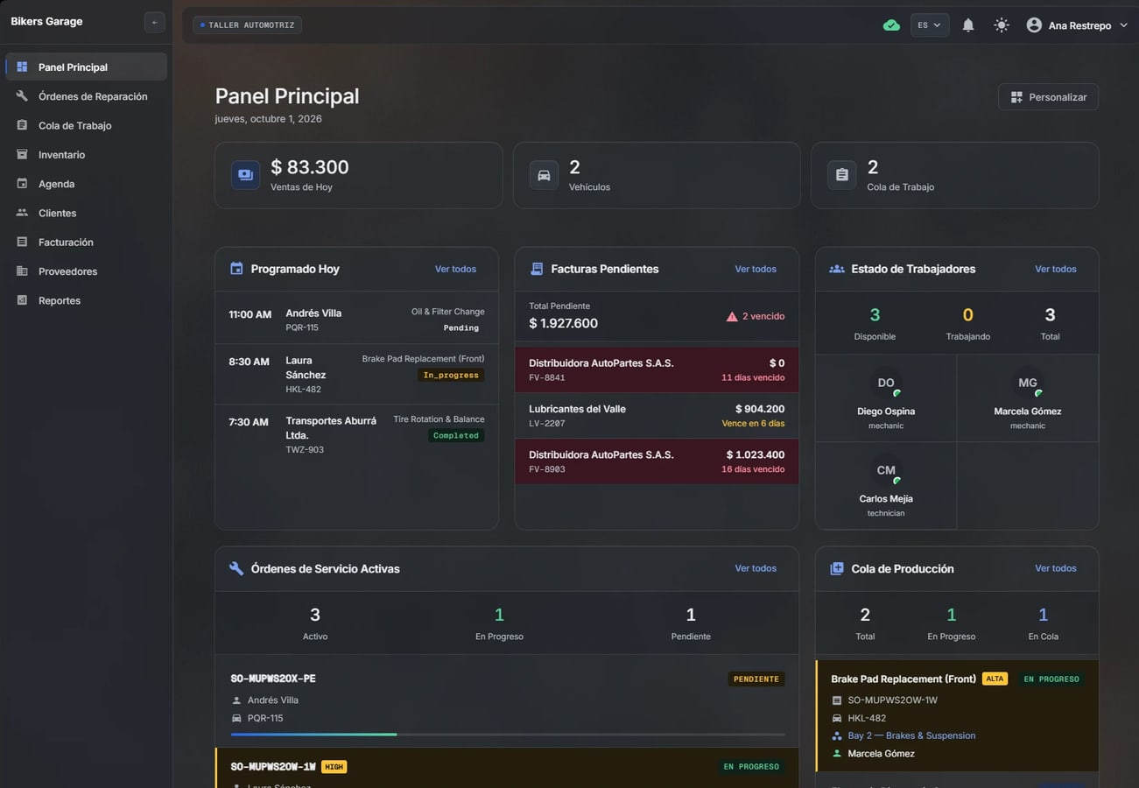Toggle the light/dark theme sun icon
1139x788 pixels.
pyautogui.click(x=1002, y=25)
